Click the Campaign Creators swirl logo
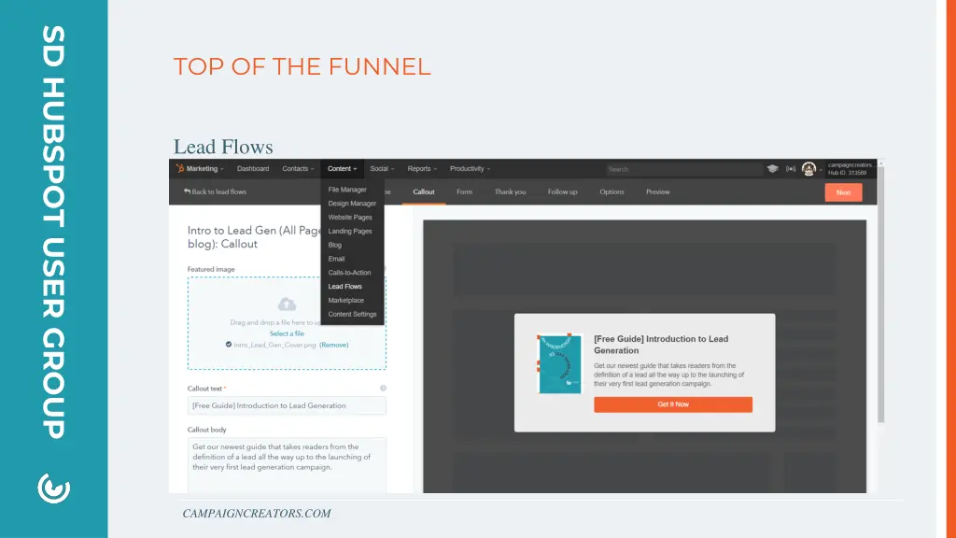 click(x=53, y=488)
